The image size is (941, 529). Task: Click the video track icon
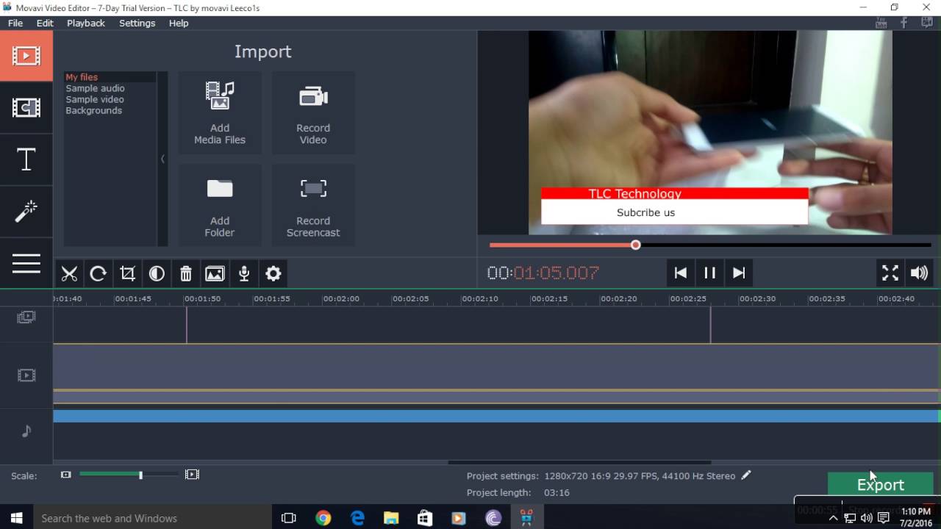[x=26, y=375]
